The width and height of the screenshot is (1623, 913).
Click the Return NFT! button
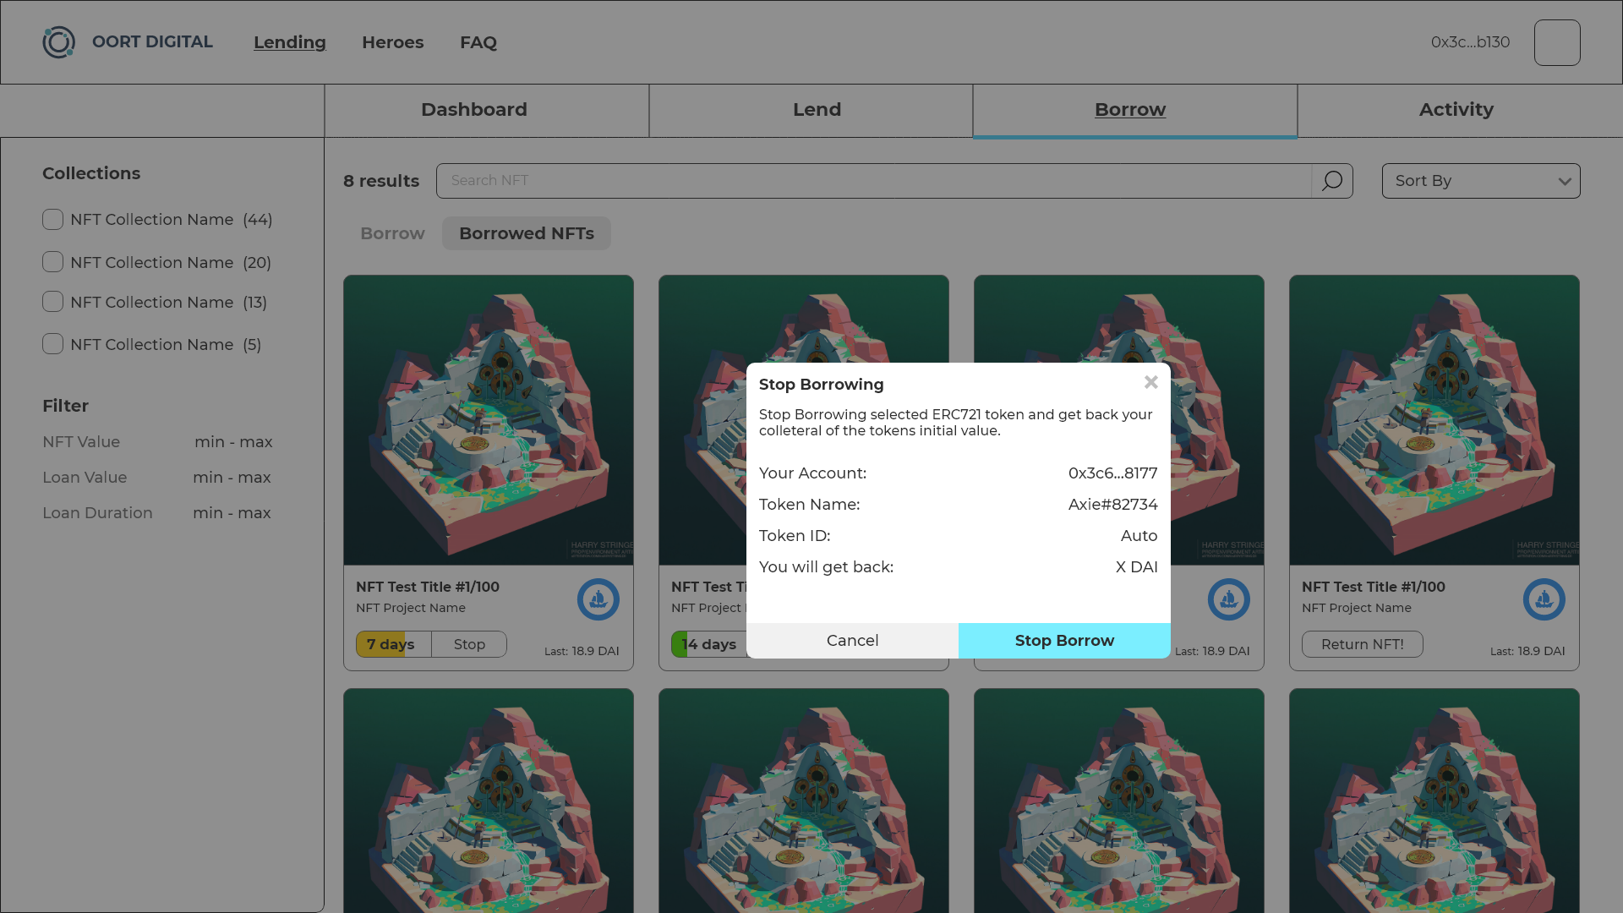1363,644
